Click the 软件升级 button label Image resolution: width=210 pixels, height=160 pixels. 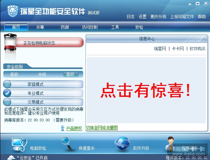(141, 148)
